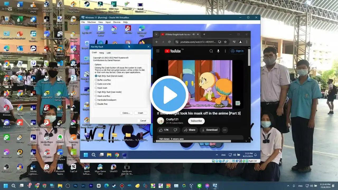Open the VirtualBox Machine menu

[x=92, y=22]
